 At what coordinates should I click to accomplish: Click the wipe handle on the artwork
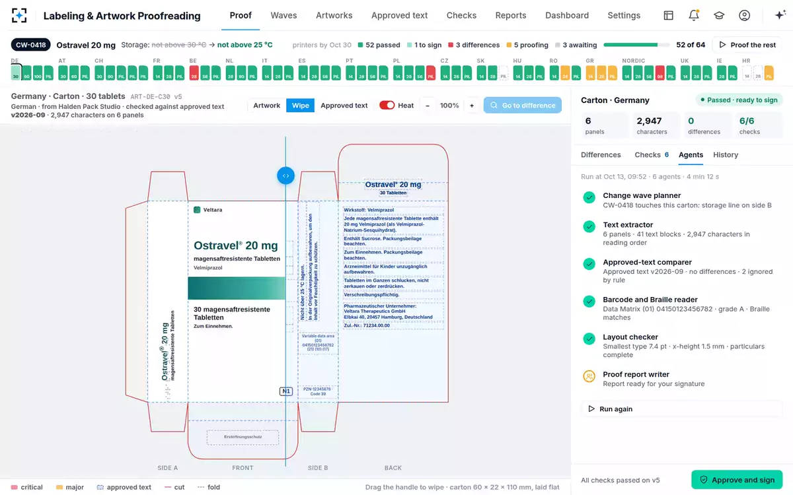coord(285,176)
